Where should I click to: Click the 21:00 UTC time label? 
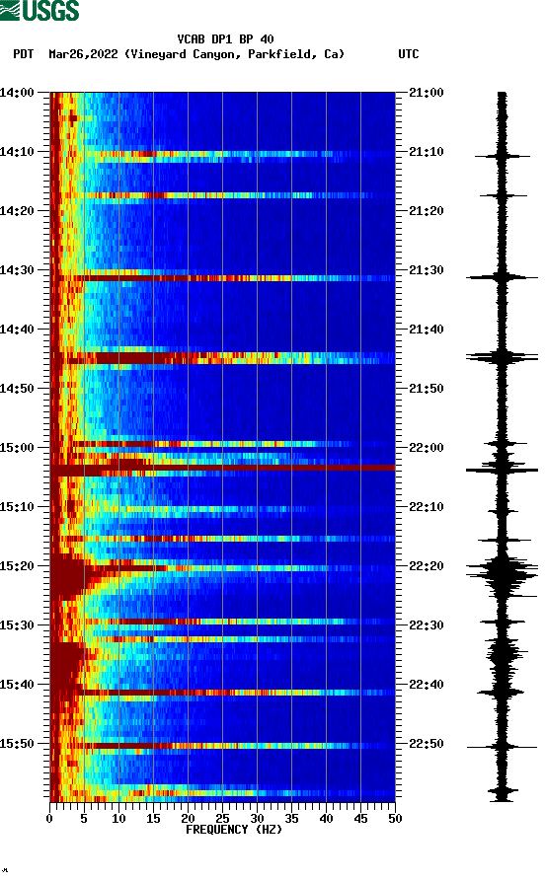427,92
